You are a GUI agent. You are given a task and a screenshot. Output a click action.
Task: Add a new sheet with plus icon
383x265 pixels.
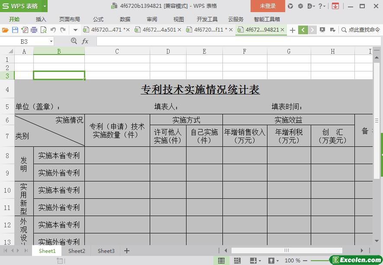pos(127,251)
